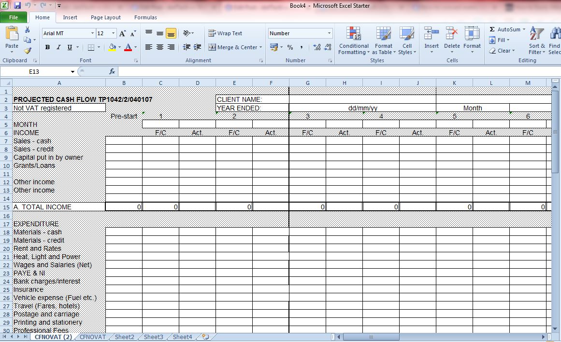Open Conditional Formatting menu
Viewport: 561px width, 342px height.
click(x=354, y=41)
